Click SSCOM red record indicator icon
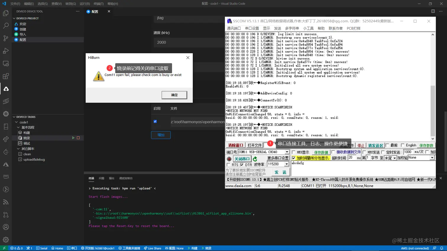The width and height of the screenshot is (447, 251). pyautogui.click(x=229, y=159)
